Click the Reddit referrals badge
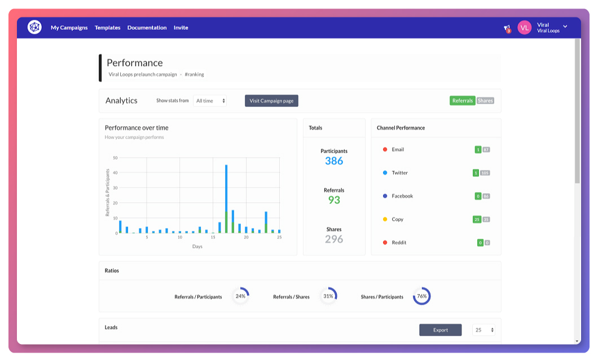Viewport: 598px width, 361px height. pyautogui.click(x=480, y=243)
